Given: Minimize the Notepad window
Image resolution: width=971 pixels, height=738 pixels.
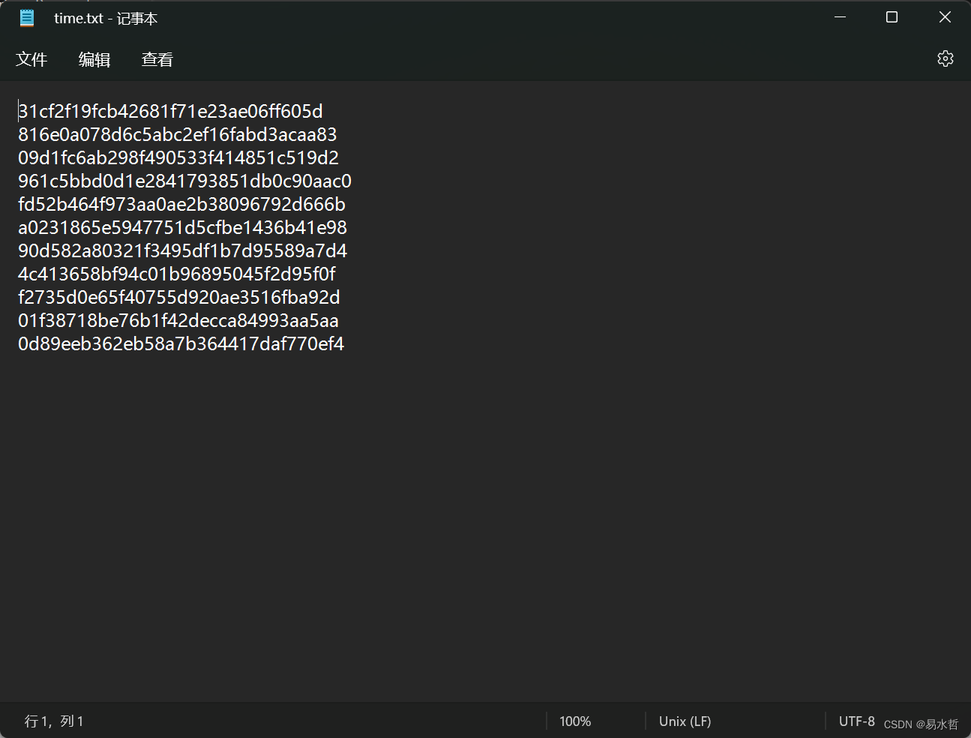Looking at the screenshot, I should (840, 17).
